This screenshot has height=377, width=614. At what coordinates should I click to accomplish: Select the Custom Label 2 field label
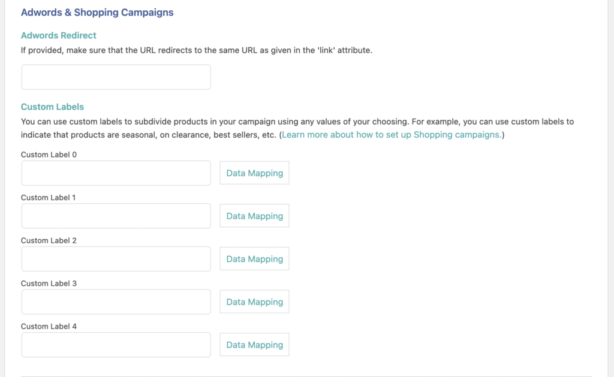point(49,240)
